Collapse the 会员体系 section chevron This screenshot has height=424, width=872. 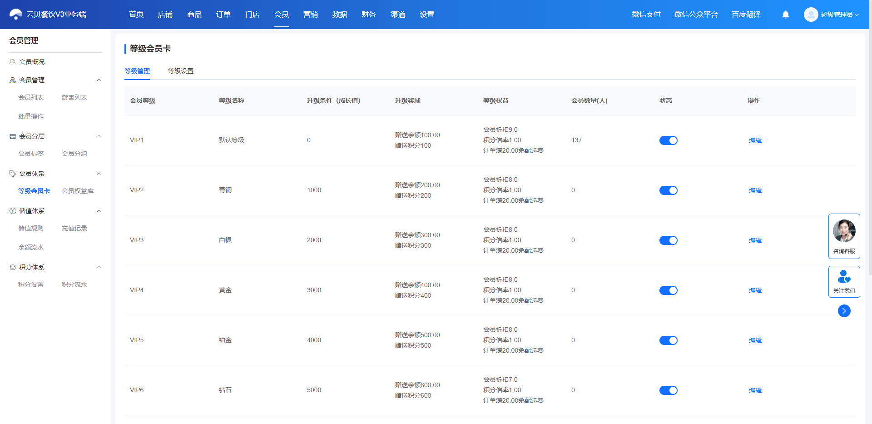[x=99, y=174]
